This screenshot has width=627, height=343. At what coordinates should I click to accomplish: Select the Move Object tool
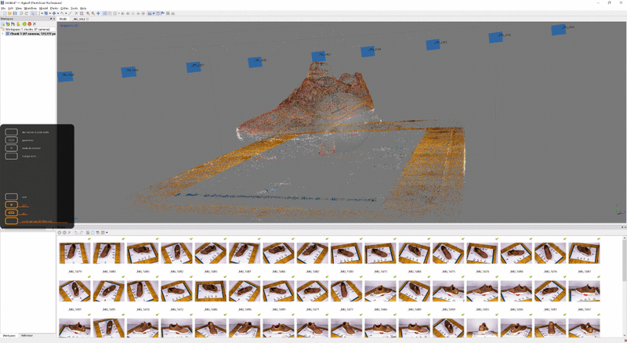pyautogui.click(x=54, y=13)
